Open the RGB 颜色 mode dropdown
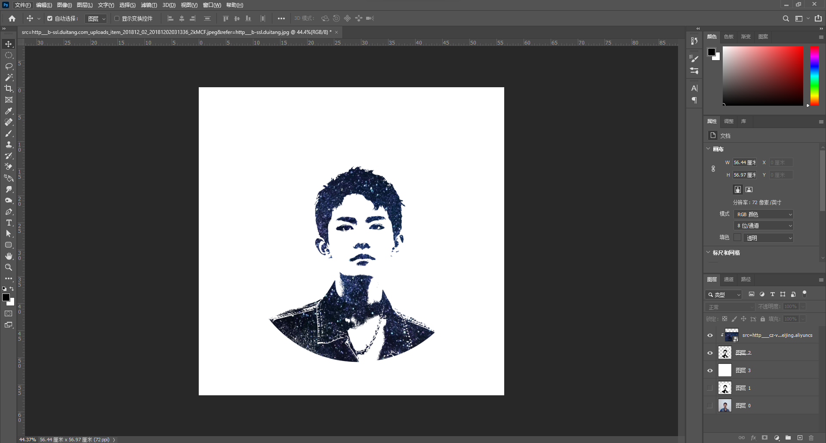 tap(764, 214)
